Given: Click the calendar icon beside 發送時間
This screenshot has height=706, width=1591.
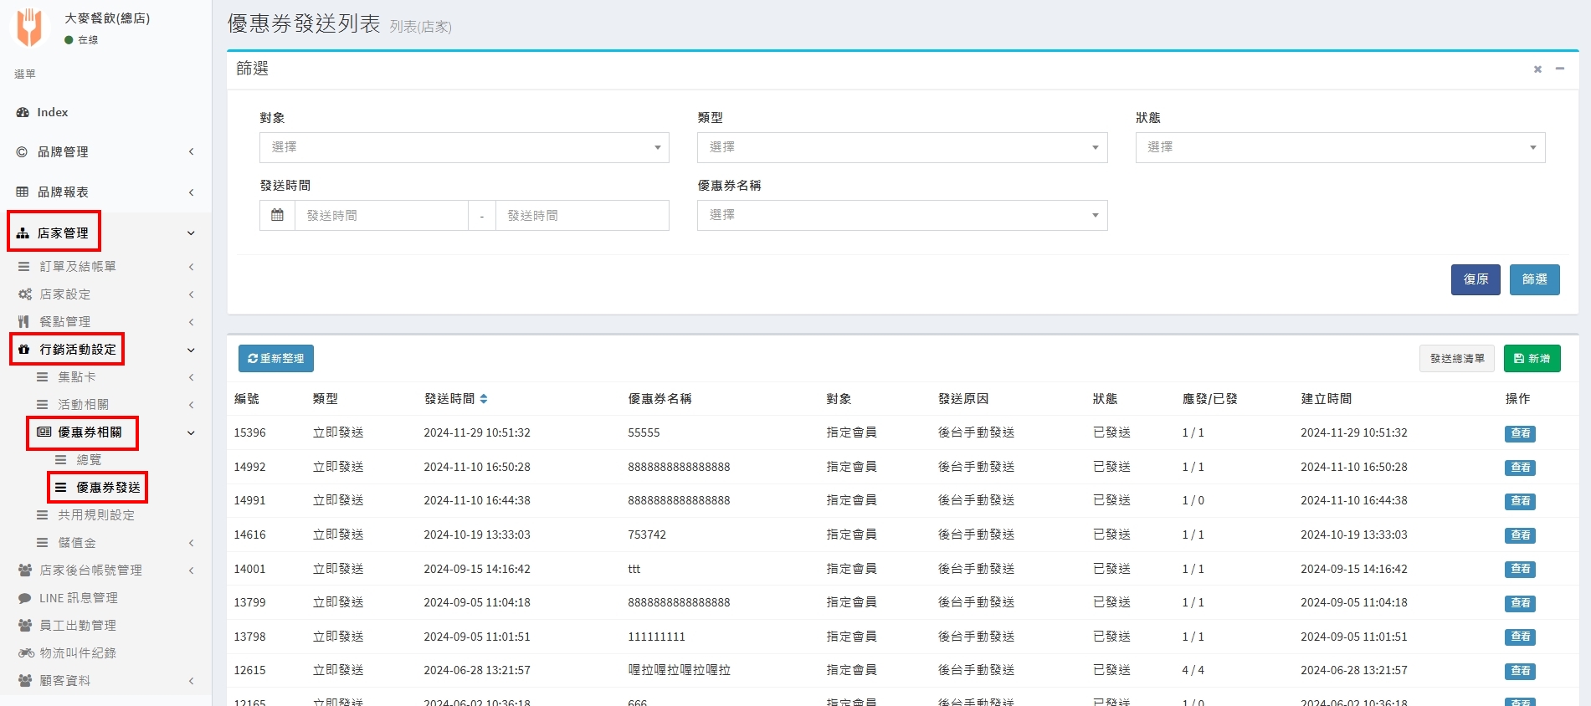Looking at the screenshot, I should pos(277,215).
